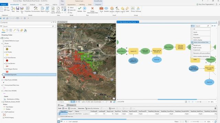The image size is (220, 123).
Task: Click Select By Attributes in table toolbar
Action: coord(92,108)
